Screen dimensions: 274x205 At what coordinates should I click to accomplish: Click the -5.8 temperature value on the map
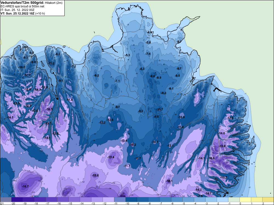(148, 42)
